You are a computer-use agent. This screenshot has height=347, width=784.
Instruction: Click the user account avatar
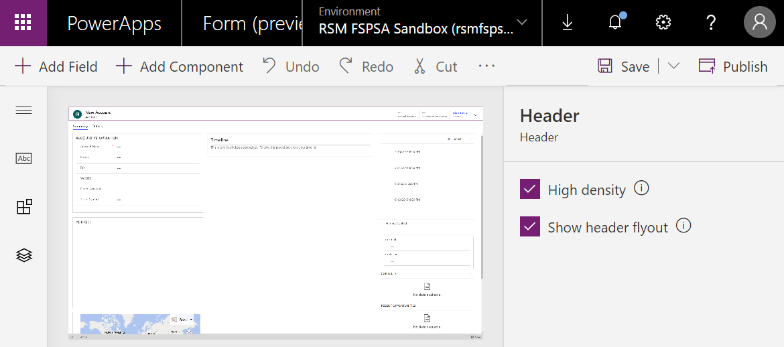759,23
